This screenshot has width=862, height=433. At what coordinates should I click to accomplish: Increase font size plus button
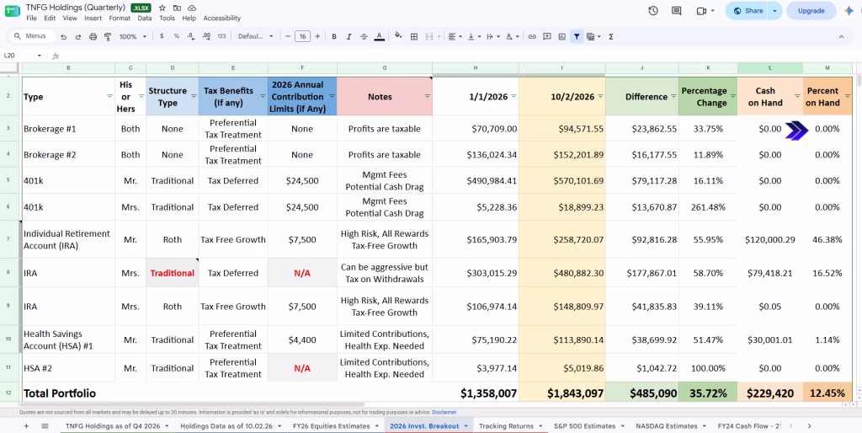coord(317,36)
